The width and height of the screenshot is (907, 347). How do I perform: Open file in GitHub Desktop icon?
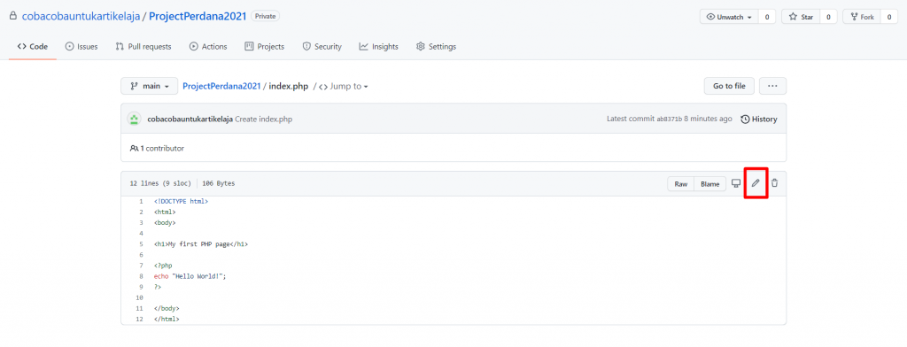tap(736, 183)
